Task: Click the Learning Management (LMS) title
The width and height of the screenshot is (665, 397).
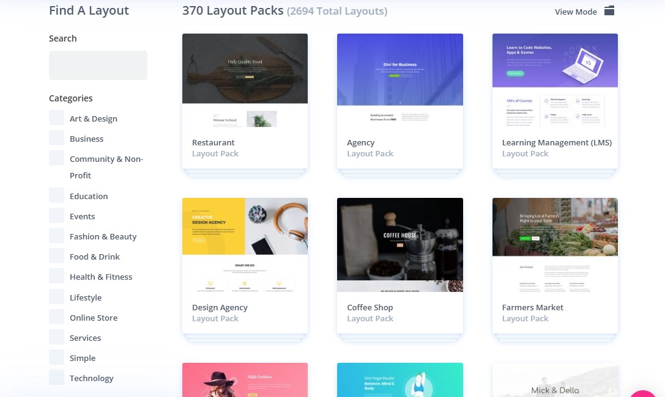Action: [557, 143]
